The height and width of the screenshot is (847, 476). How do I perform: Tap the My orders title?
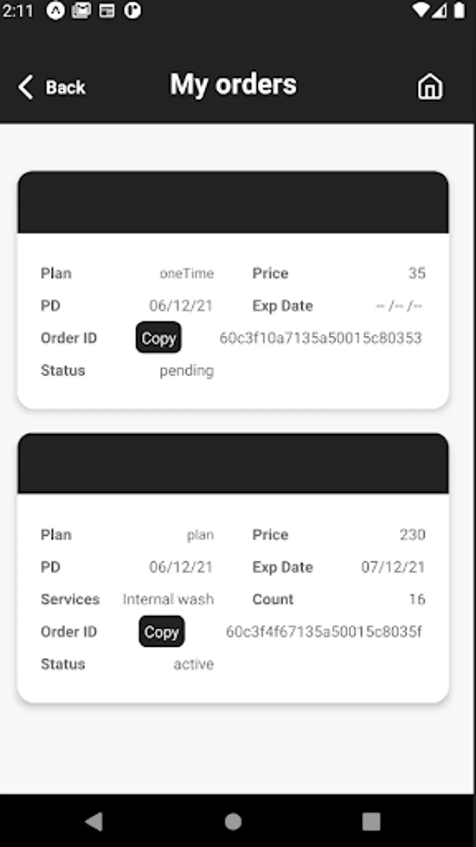tap(233, 85)
